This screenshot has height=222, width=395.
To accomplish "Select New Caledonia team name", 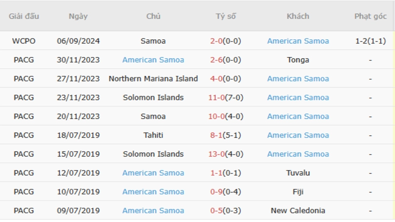I will point(298,211).
